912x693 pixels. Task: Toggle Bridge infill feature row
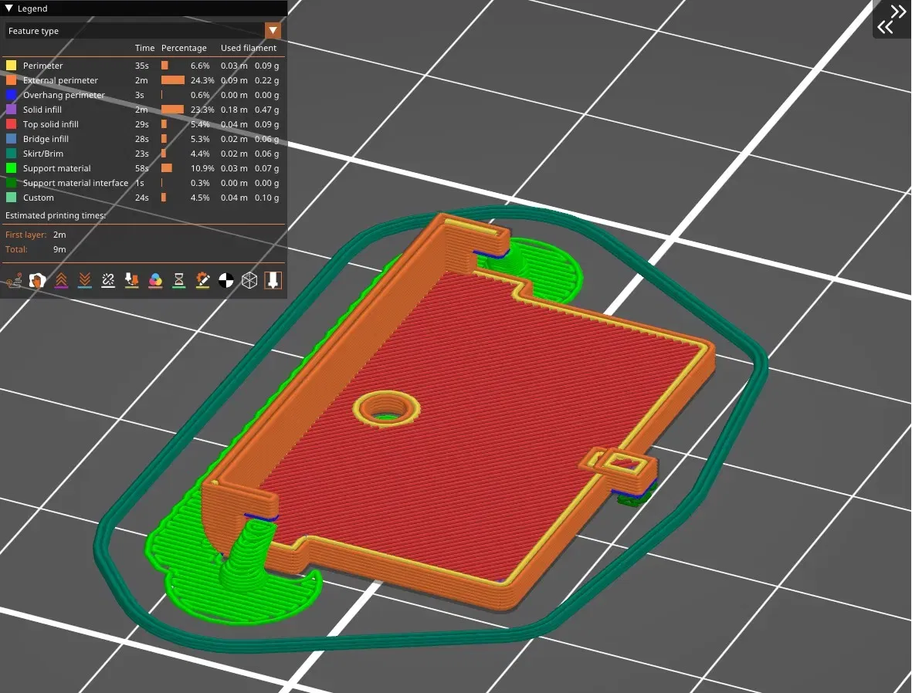(x=142, y=139)
